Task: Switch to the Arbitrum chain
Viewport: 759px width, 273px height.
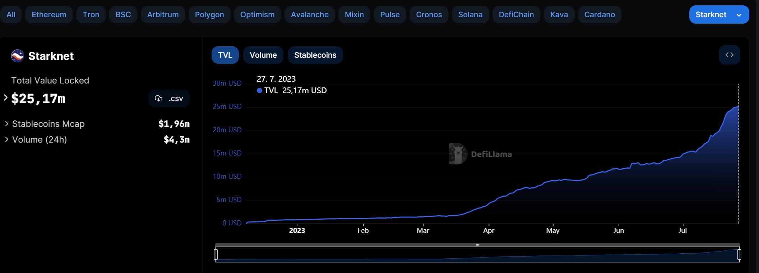Action: click(163, 15)
